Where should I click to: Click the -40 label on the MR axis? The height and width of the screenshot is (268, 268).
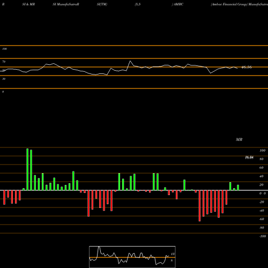[x=262, y=211]
